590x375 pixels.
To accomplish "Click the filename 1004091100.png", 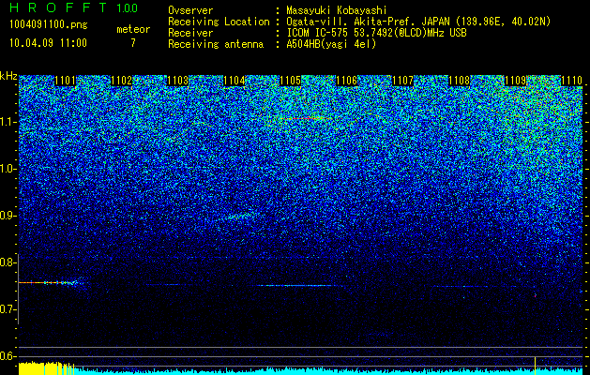I will pos(49,25).
